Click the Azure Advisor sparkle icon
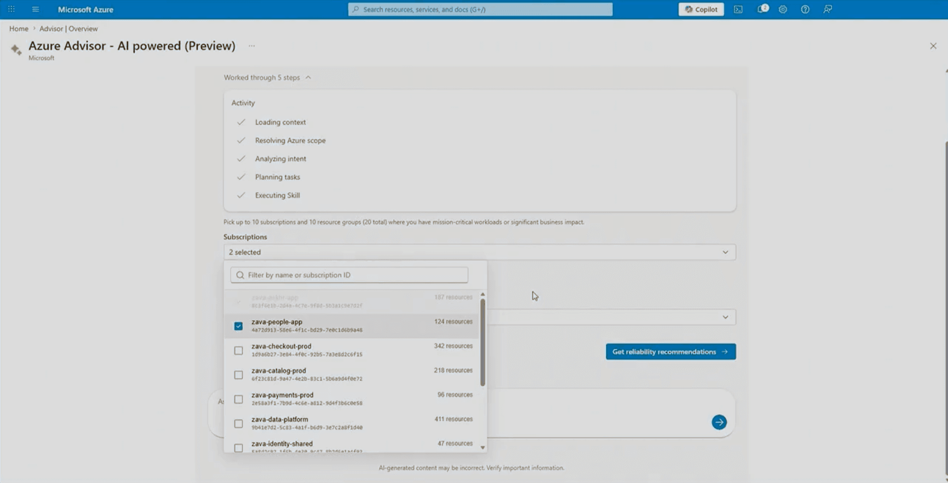Image resolution: width=948 pixels, height=483 pixels. tap(16, 49)
